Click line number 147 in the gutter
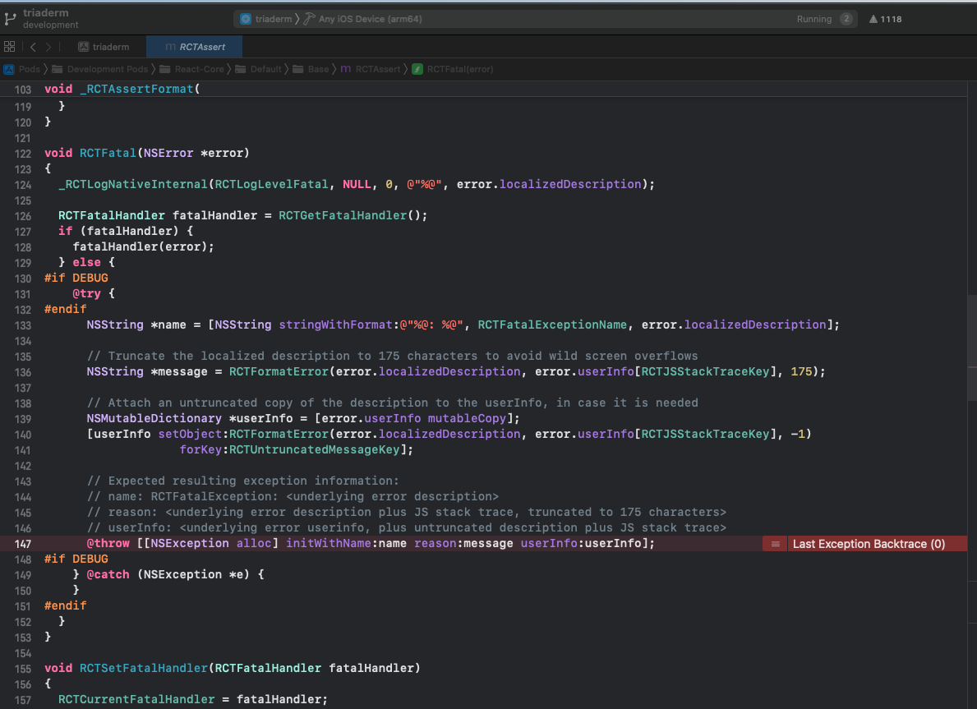Image resolution: width=977 pixels, height=709 pixels. point(23,544)
